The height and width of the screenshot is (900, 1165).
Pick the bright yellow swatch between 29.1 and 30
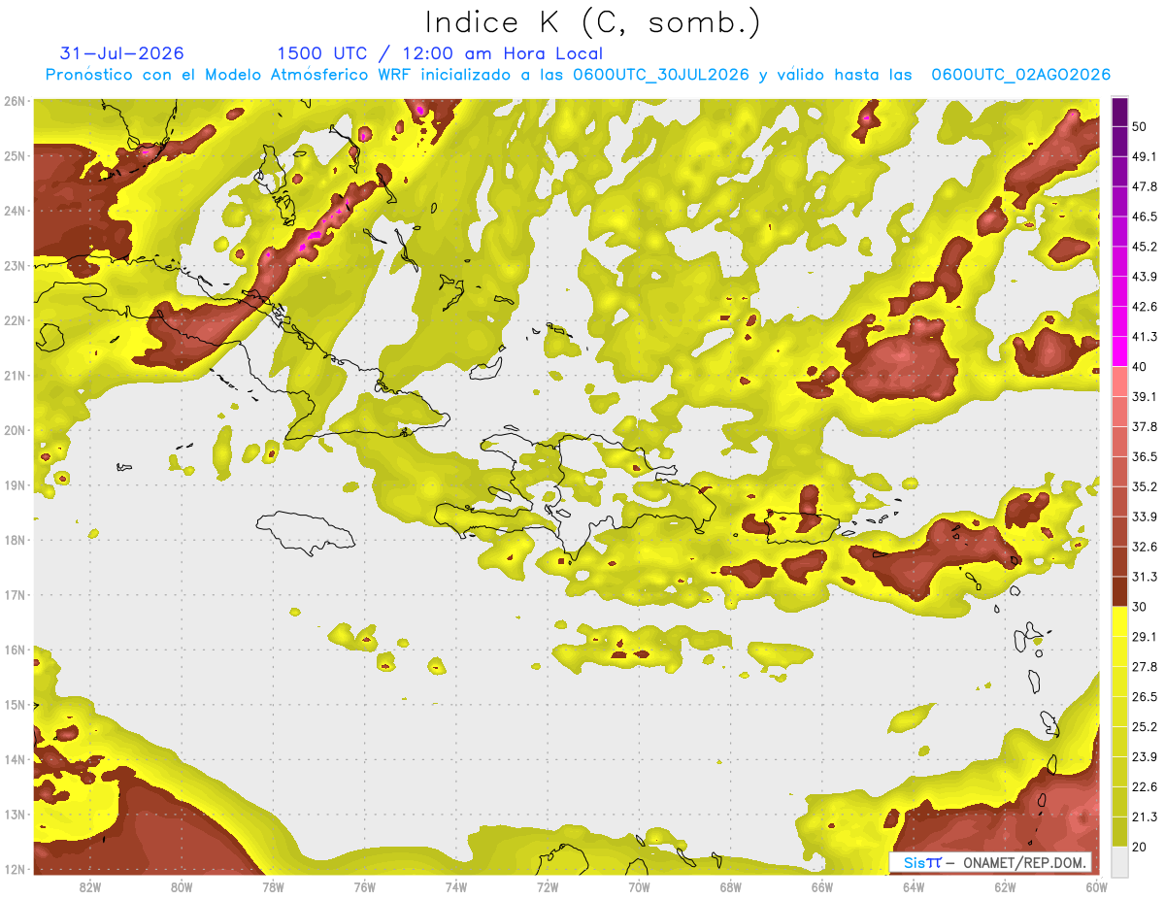[x=1119, y=621]
